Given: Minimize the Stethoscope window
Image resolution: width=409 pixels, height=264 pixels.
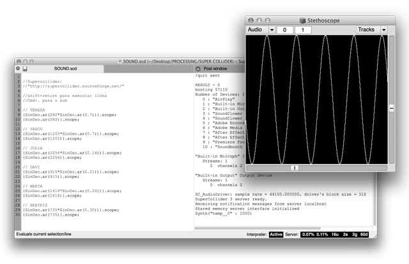Looking at the screenshot, I should (259, 21).
